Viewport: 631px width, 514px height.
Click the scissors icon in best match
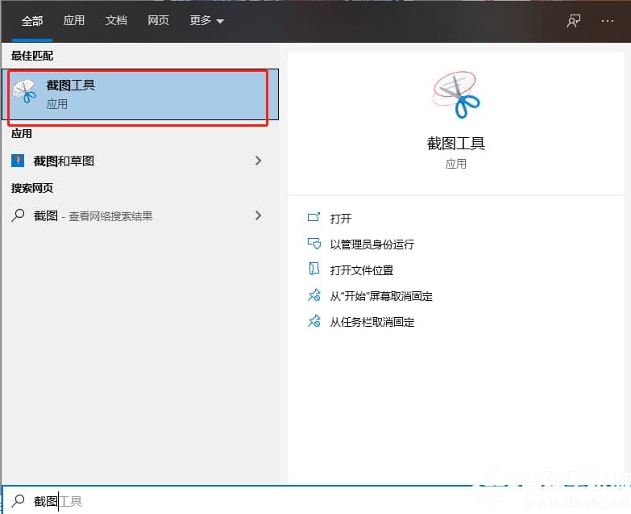(x=24, y=91)
